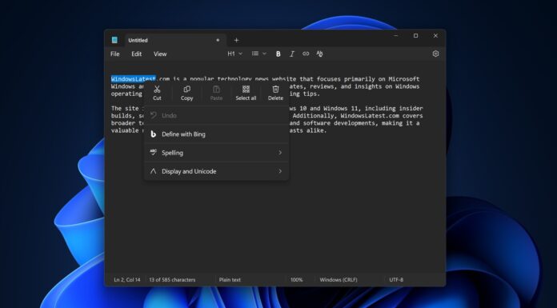557x308 pixels.
Task: Choose Define with Bing
Action: click(x=216, y=134)
